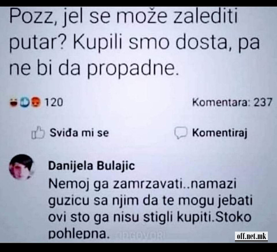
Task: Tap the thumbs-up icon beside Sviđa mi se
Action: (x=38, y=133)
